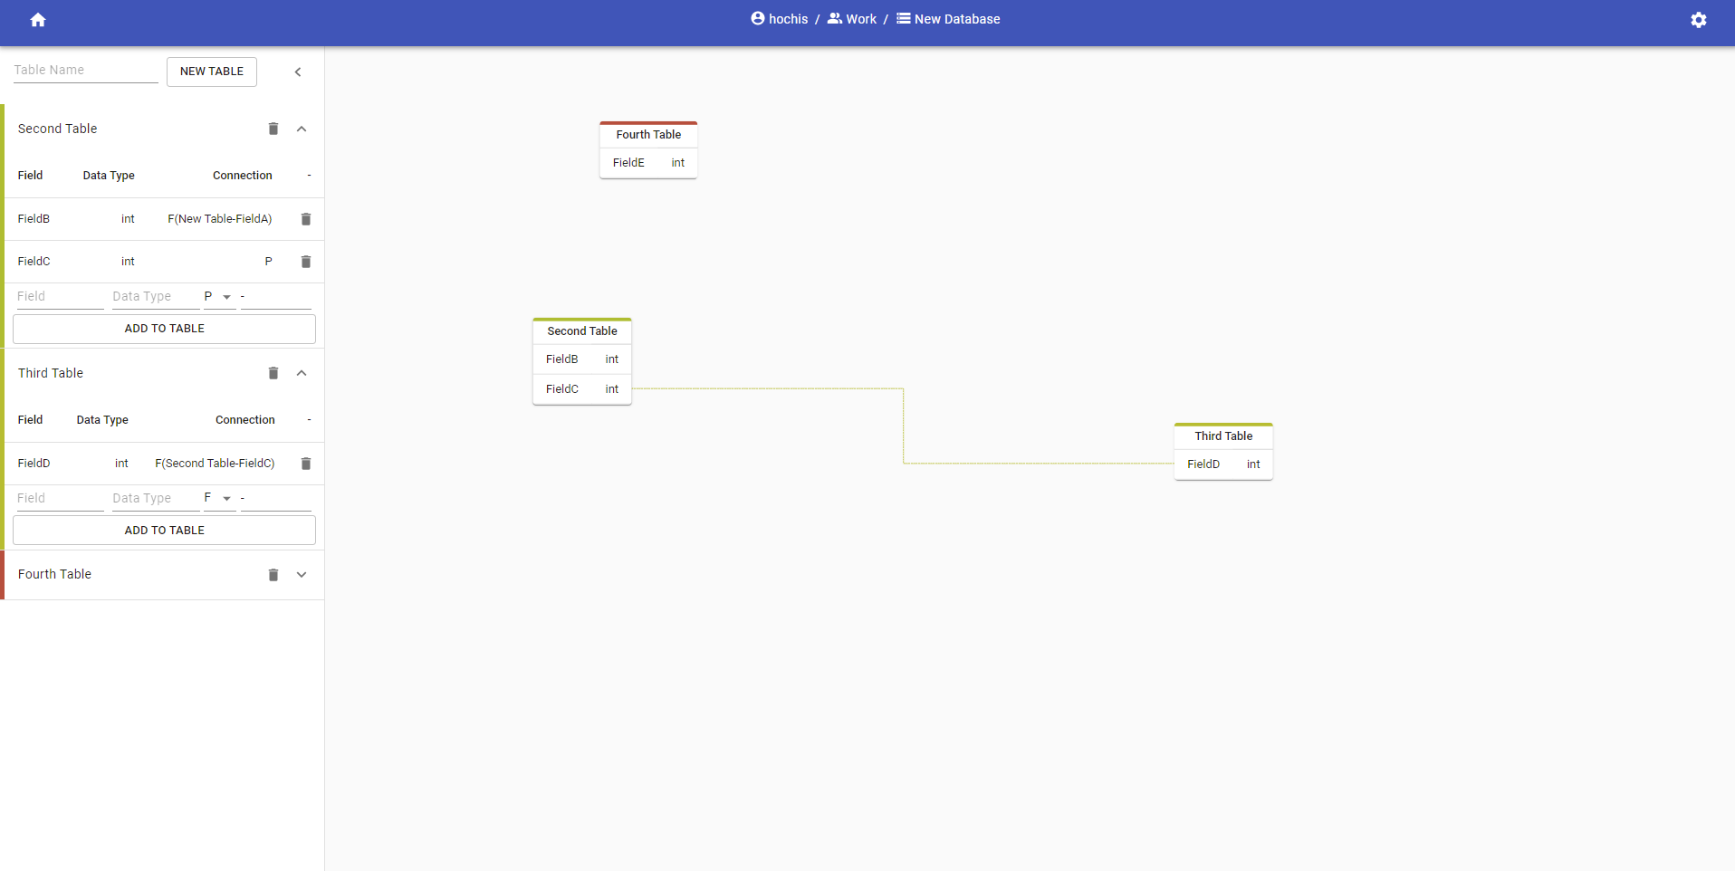1735x871 pixels.
Task: Collapse the sidebar with left chevron
Action: 298,72
